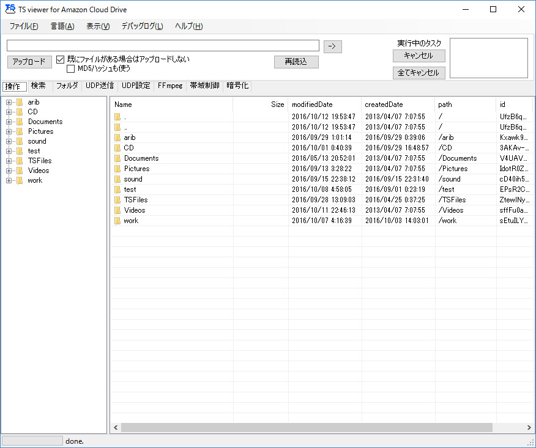
Task: Click the Pictures folder icon in tree
Action: 20,131
